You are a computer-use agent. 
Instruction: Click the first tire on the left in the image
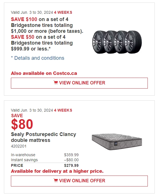98,42
